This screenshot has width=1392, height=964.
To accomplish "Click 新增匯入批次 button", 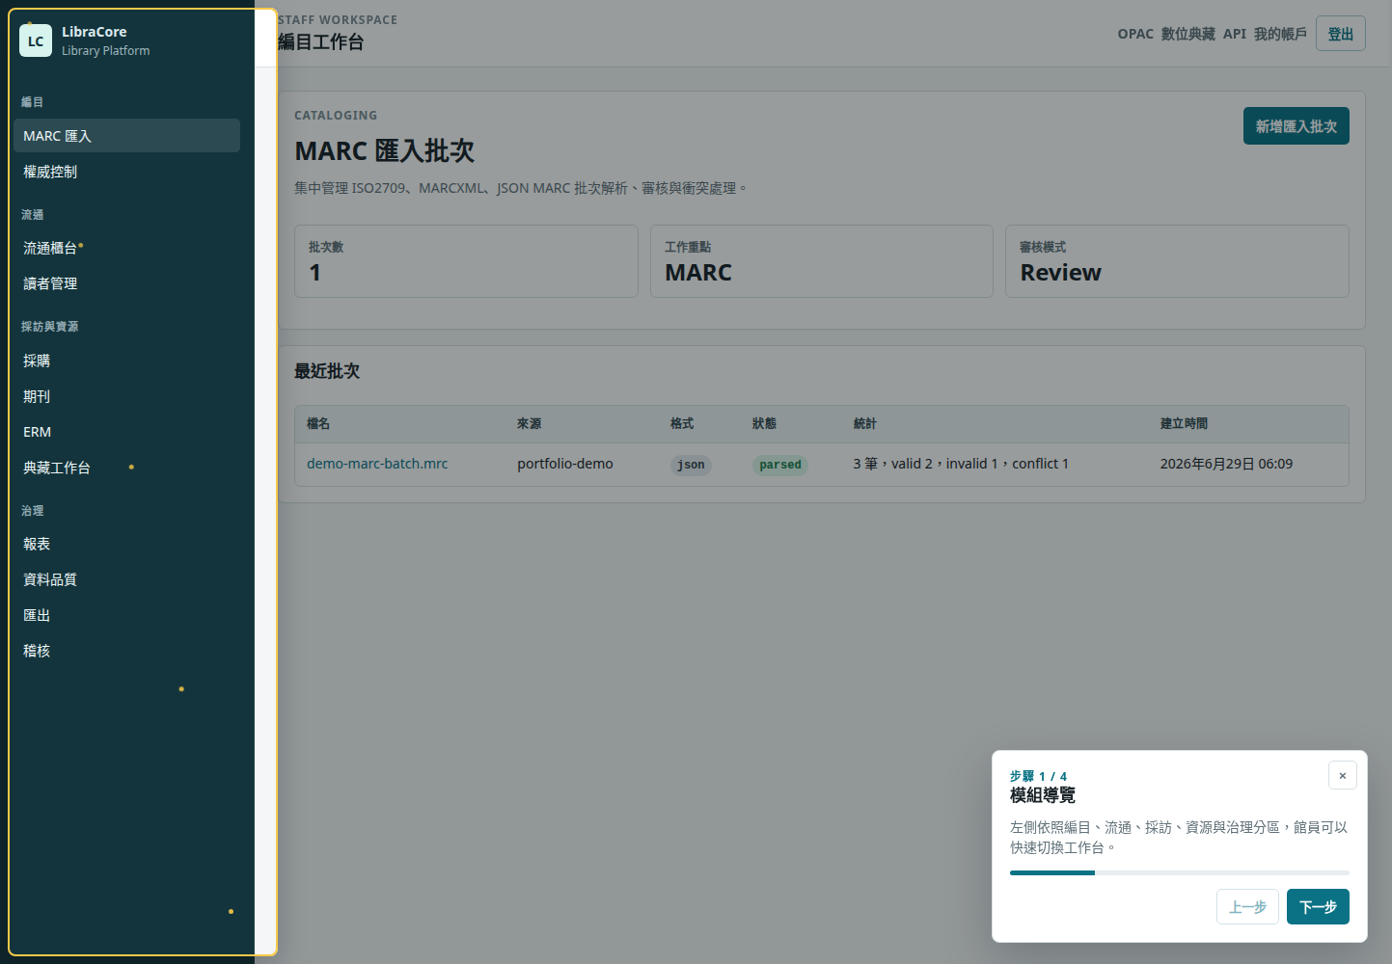I will (1296, 126).
